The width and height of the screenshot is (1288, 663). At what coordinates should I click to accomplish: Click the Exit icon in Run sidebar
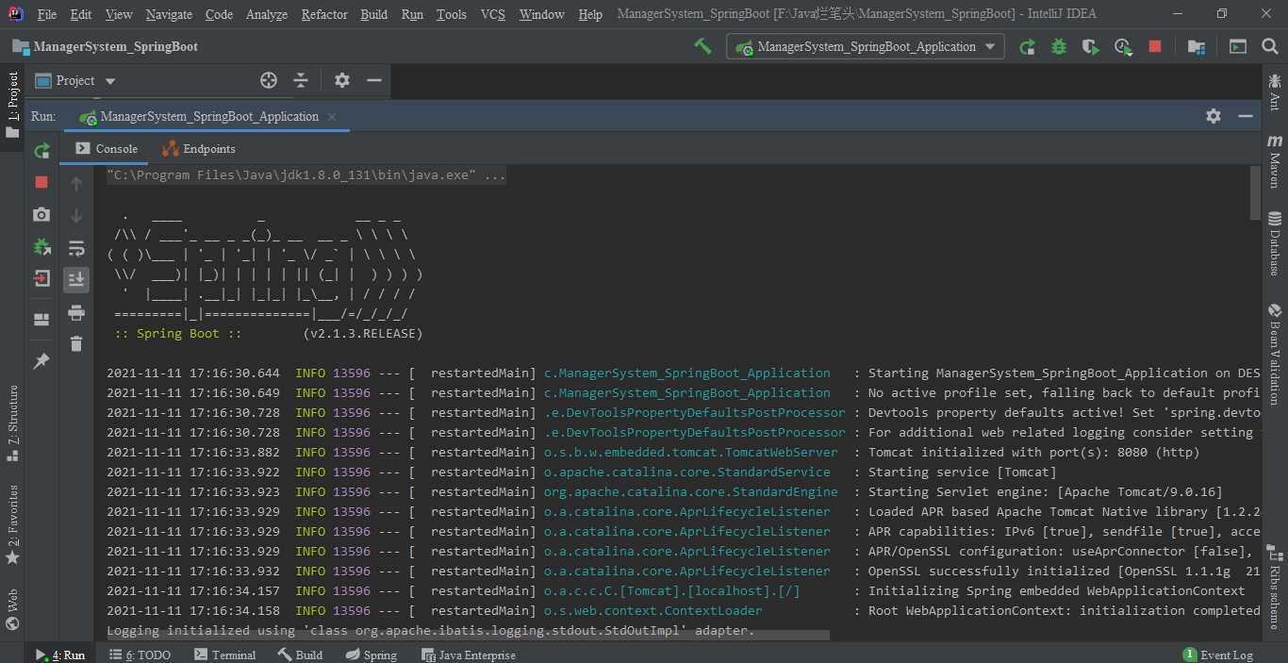click(41, 278)
